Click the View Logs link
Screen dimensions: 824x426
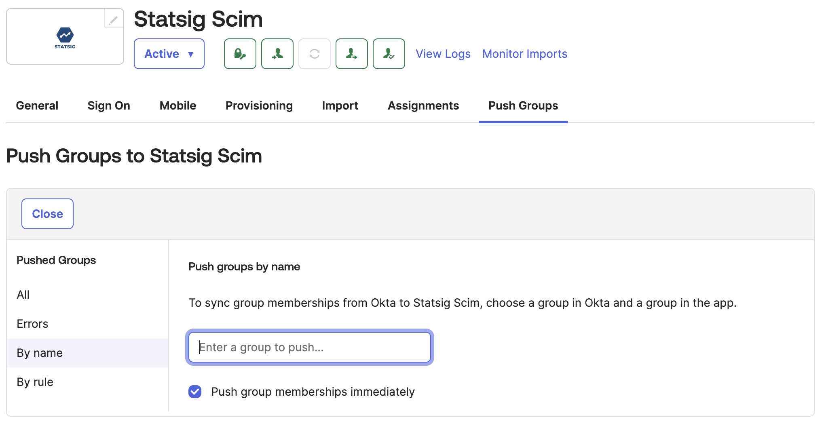tap(443, 54)
